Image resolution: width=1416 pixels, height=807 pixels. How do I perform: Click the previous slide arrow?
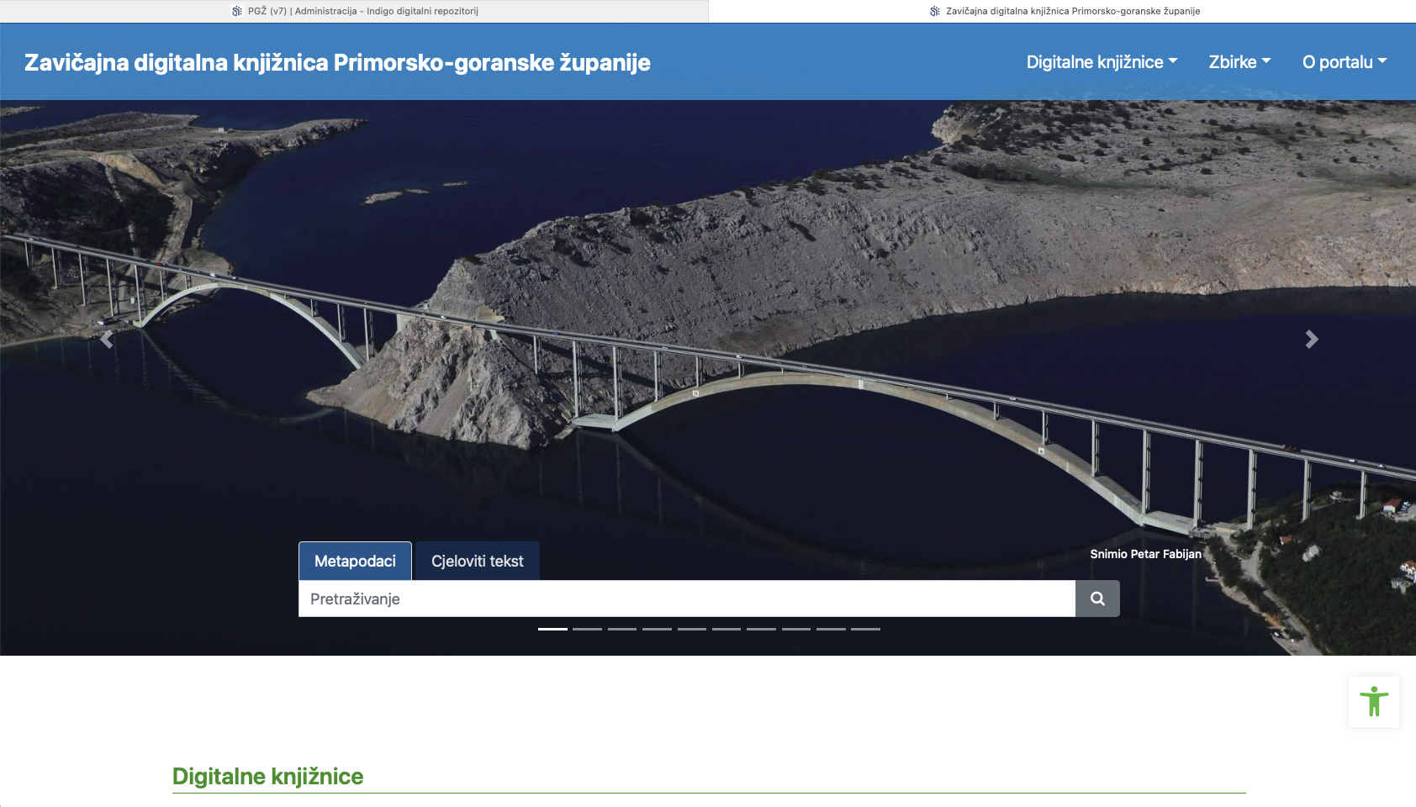pyautogui.click(x=106, y=340)
